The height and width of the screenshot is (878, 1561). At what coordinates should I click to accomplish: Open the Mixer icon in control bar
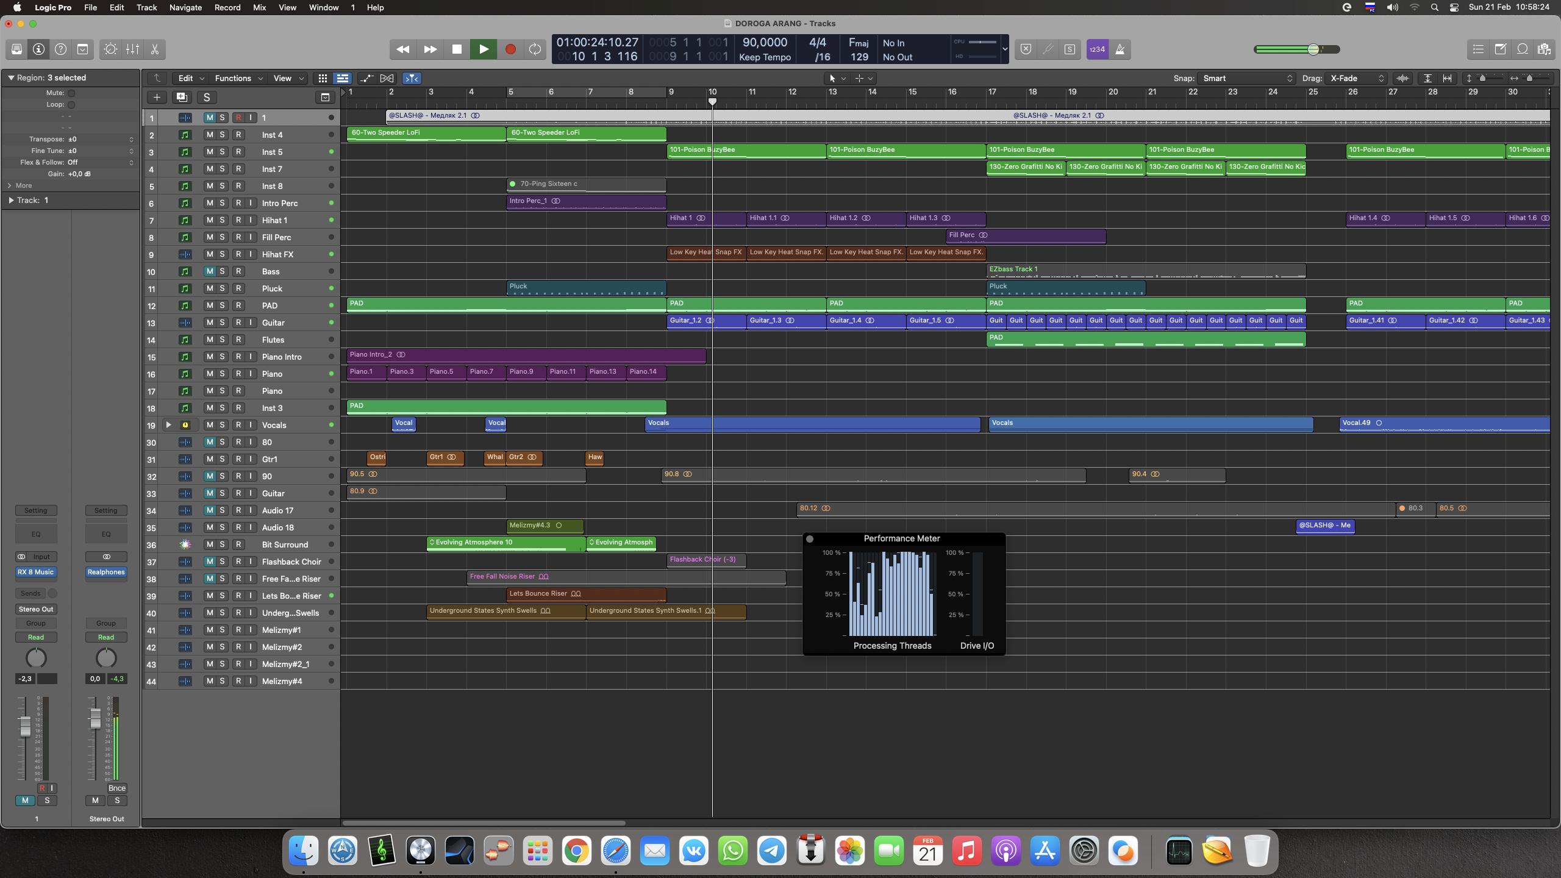(x=132, y=49)
